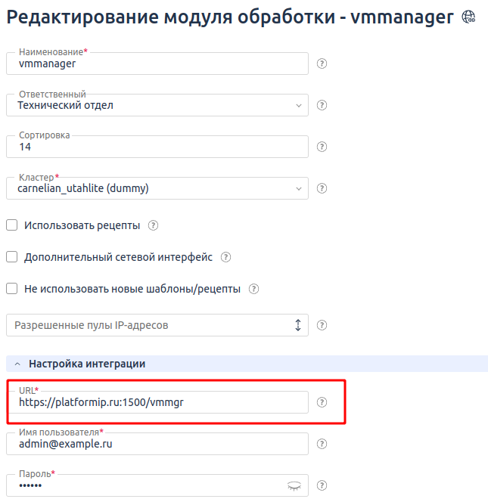
Task: Focus the Имя пользователя field
Action: [157, 445]
